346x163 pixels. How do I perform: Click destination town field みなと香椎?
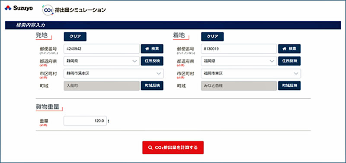tap(239, 86)
